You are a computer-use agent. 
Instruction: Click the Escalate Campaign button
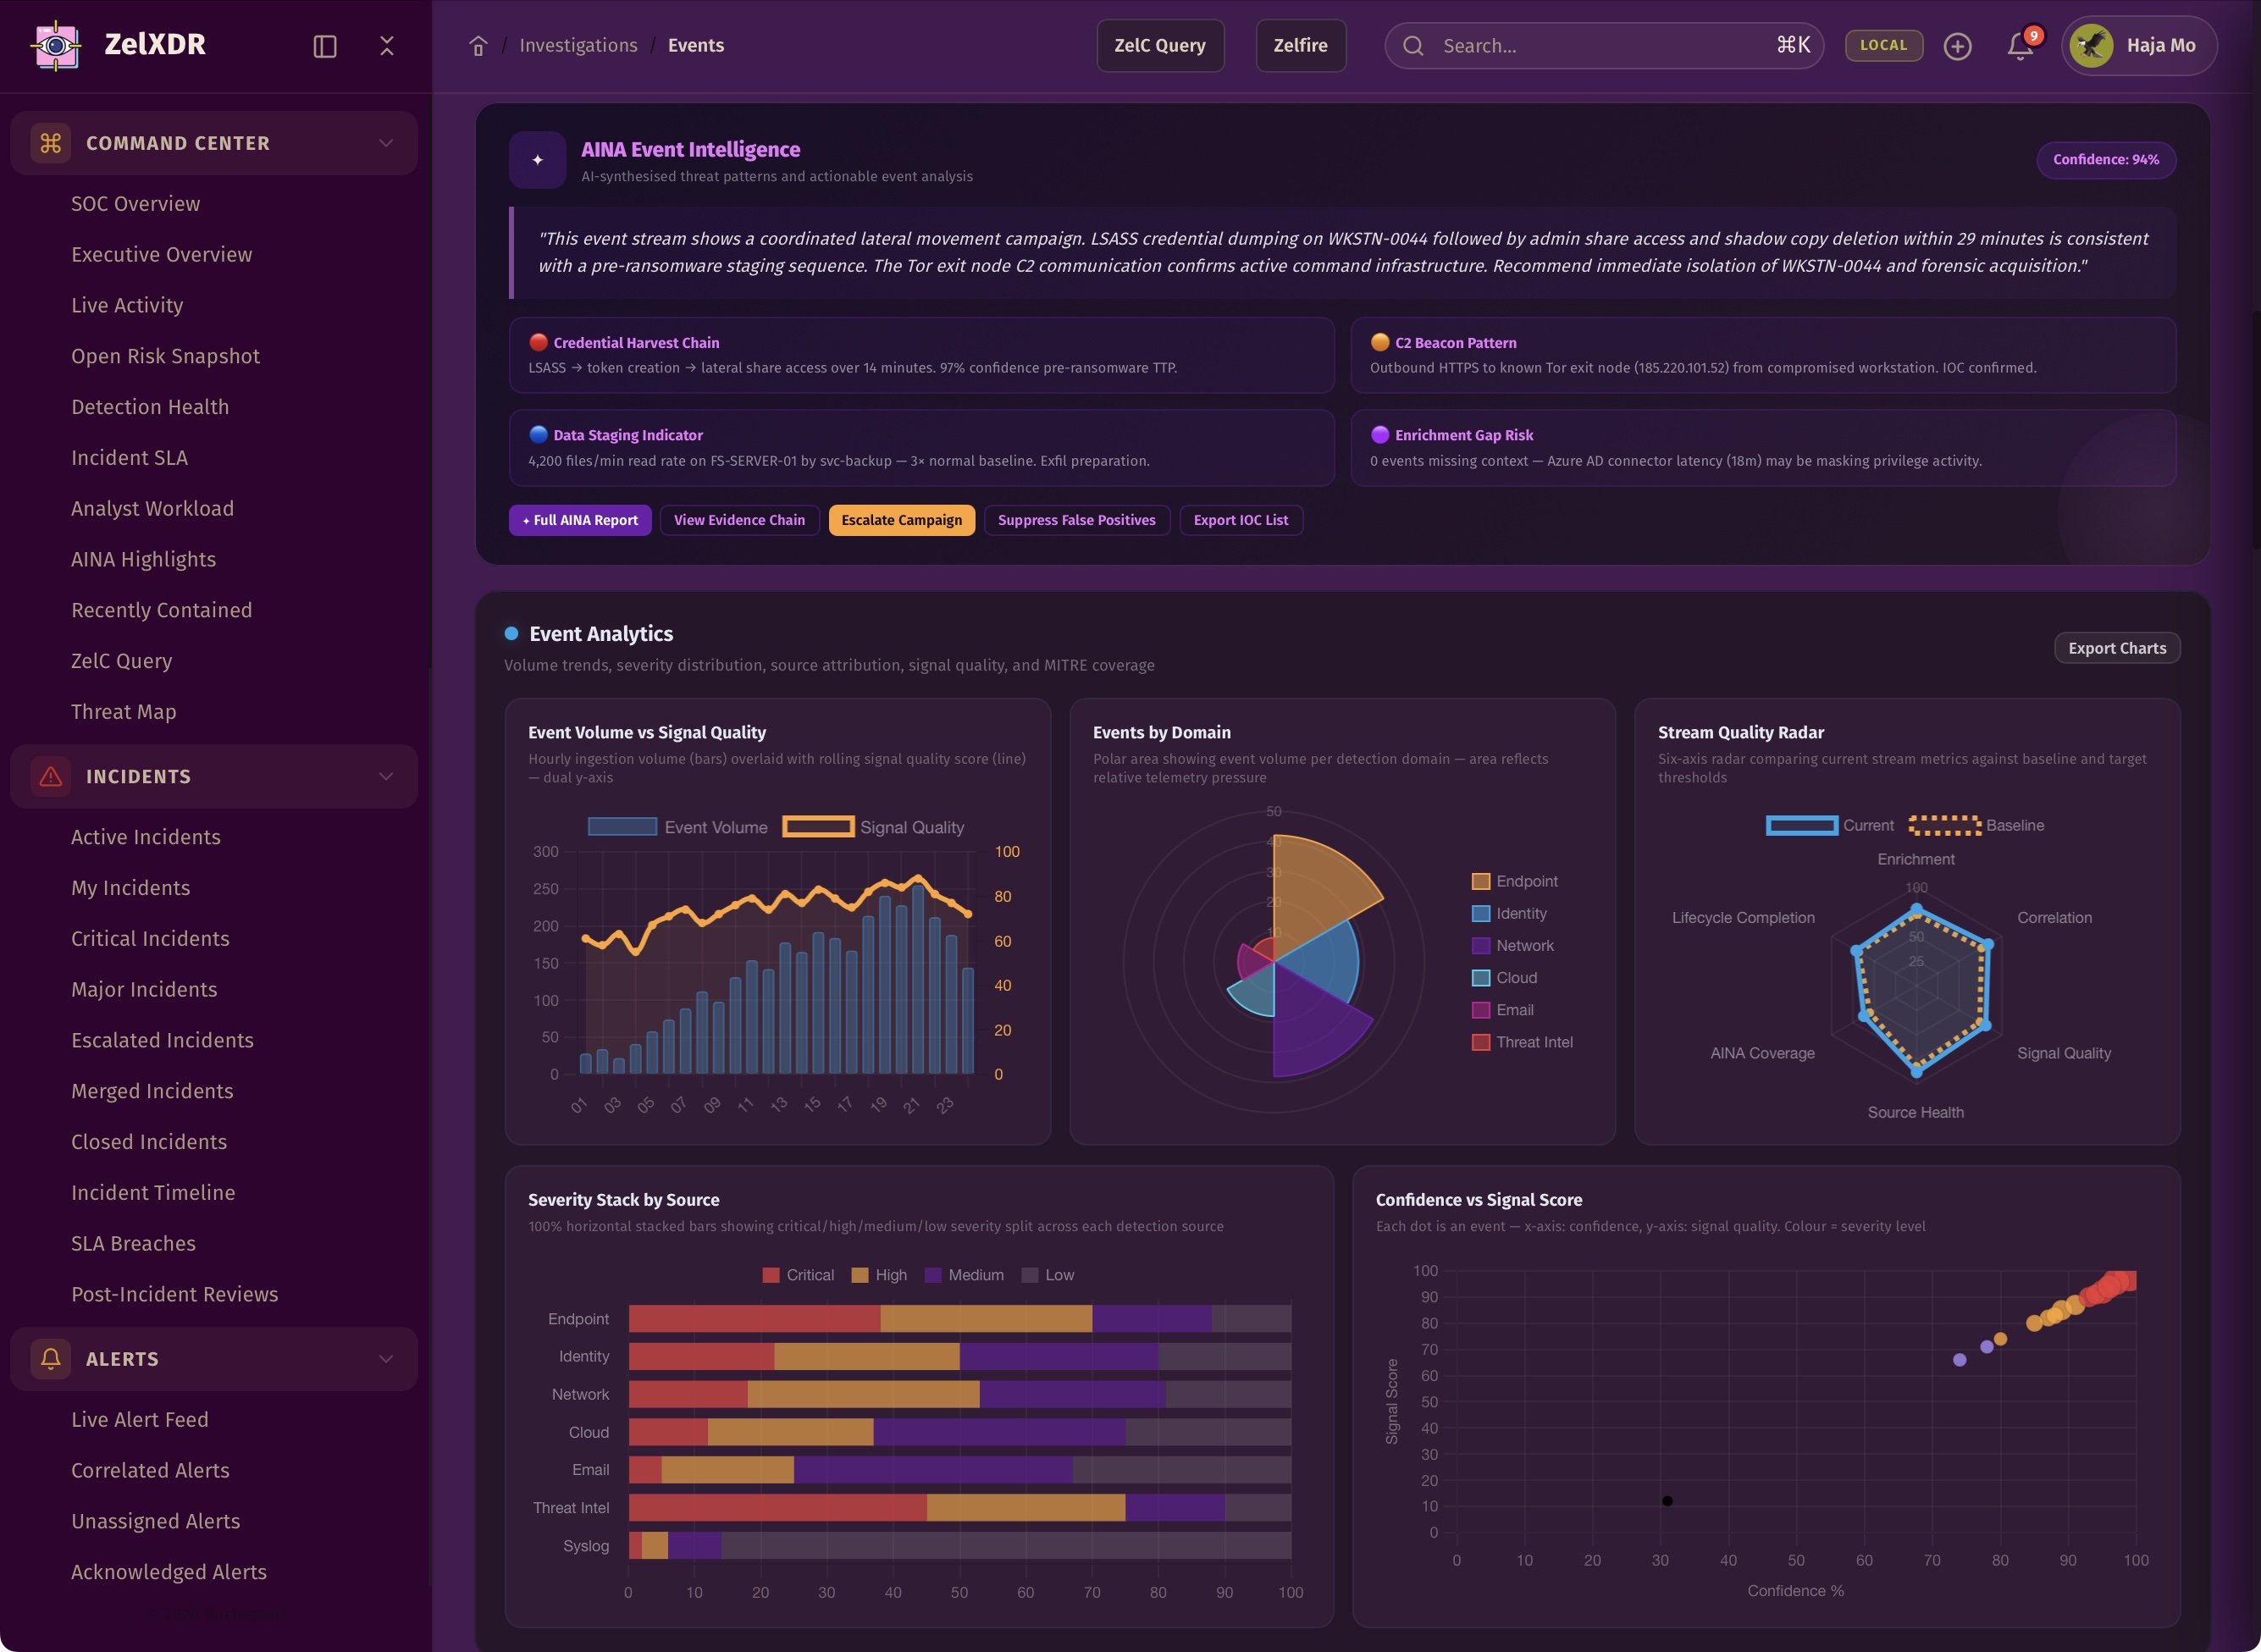coord(901,520)
